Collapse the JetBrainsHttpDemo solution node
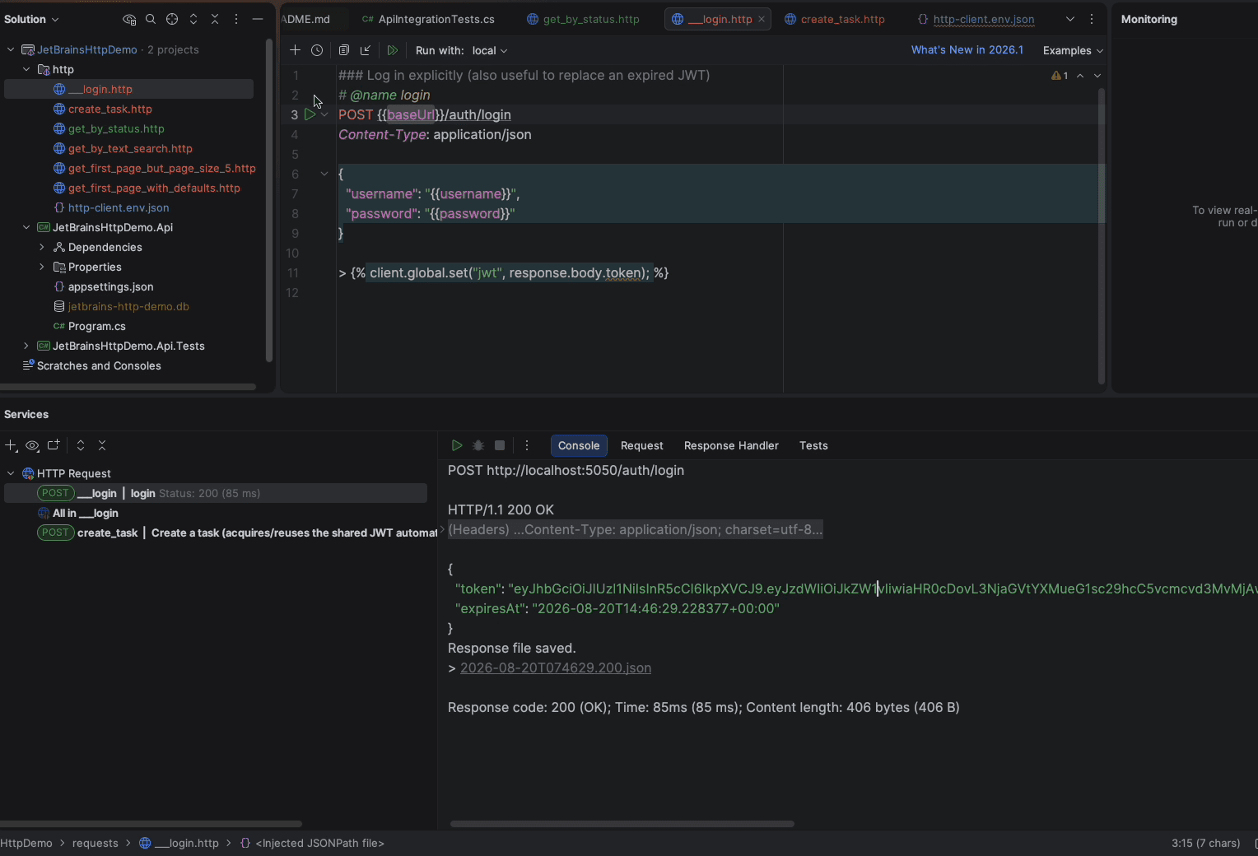Screen dimensions: 1258x856 (11, 49)
